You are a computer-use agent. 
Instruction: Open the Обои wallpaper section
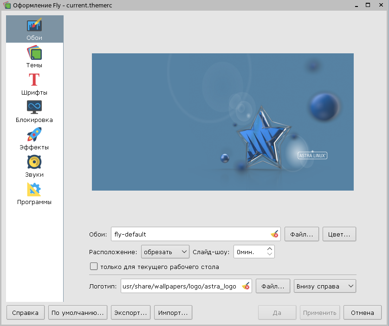point(34,29)
